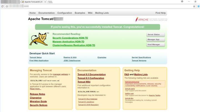
Task: Open the Servlet Specifications link
Action: 141,57
